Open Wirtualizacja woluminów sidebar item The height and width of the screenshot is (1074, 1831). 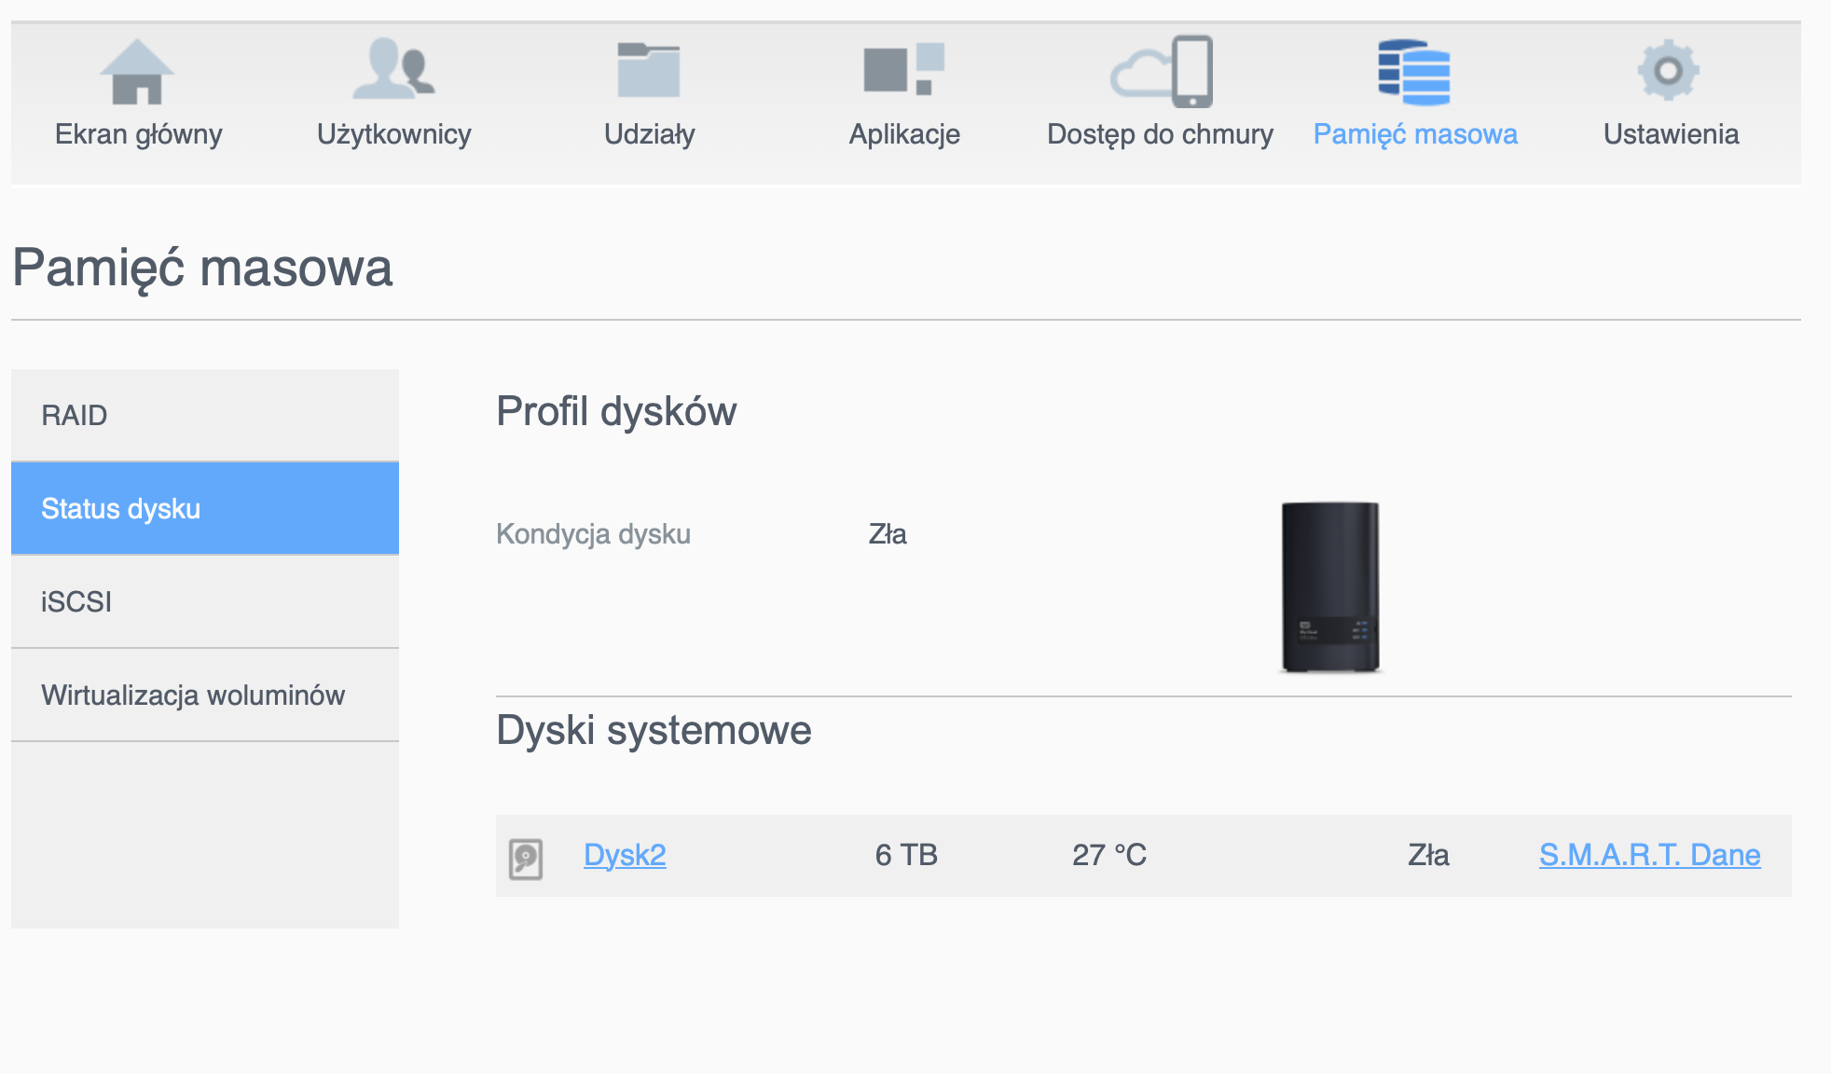click(x=205, y=695)
